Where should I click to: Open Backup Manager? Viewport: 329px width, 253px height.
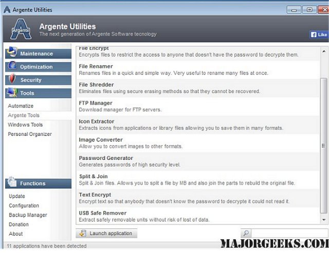28,215
